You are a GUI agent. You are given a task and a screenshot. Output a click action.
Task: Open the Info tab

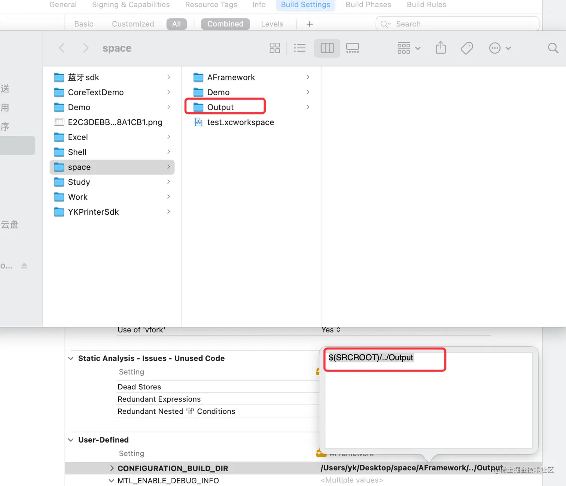(x=259, y=4)
